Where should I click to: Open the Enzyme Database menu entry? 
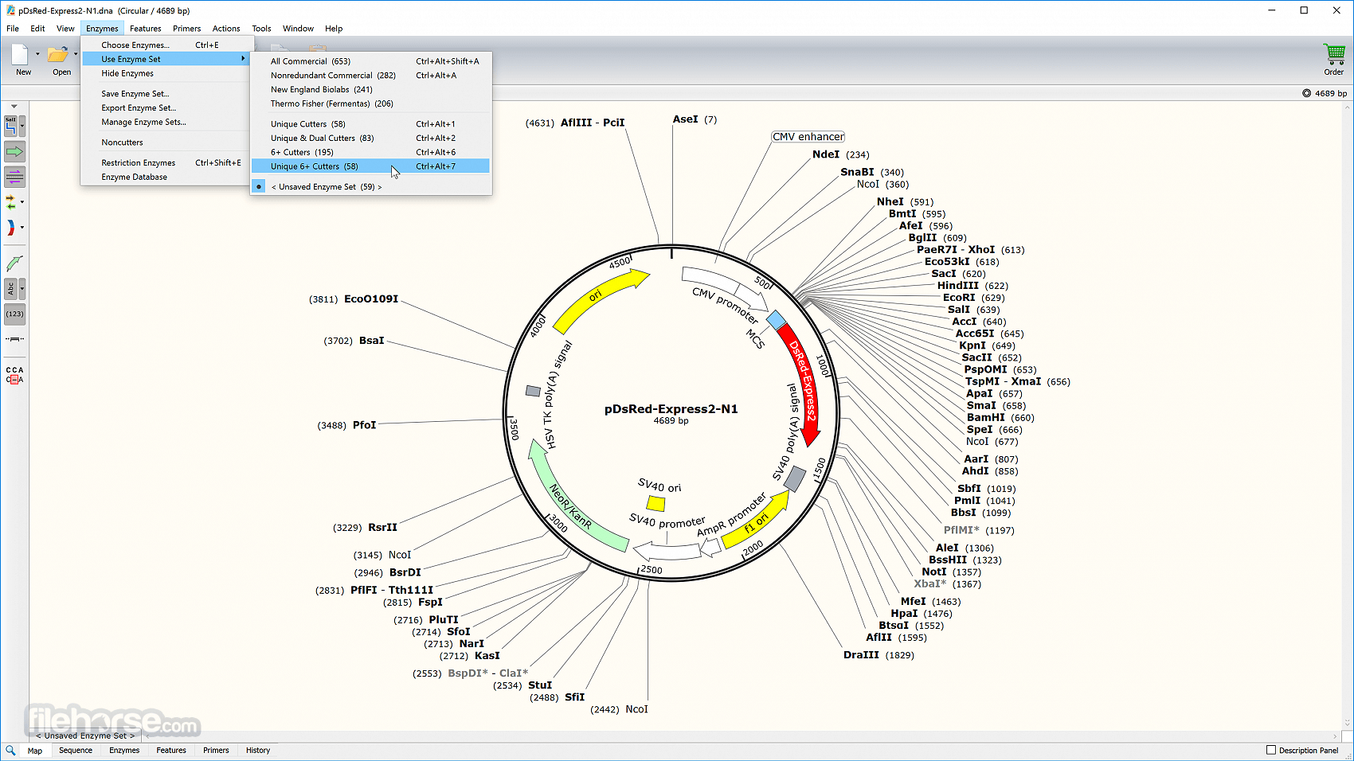[134, 177]
